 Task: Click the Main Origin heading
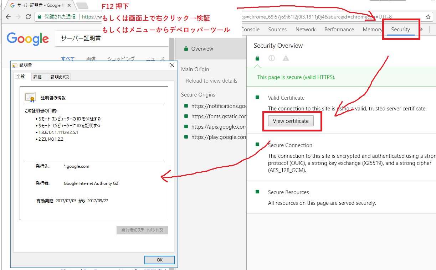click(195, 69)
